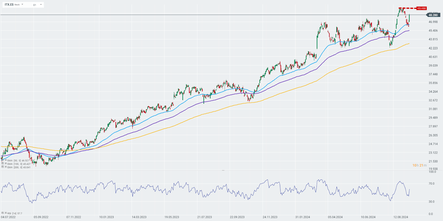Click the RSI [14] 57.7 label

[15, 213]
